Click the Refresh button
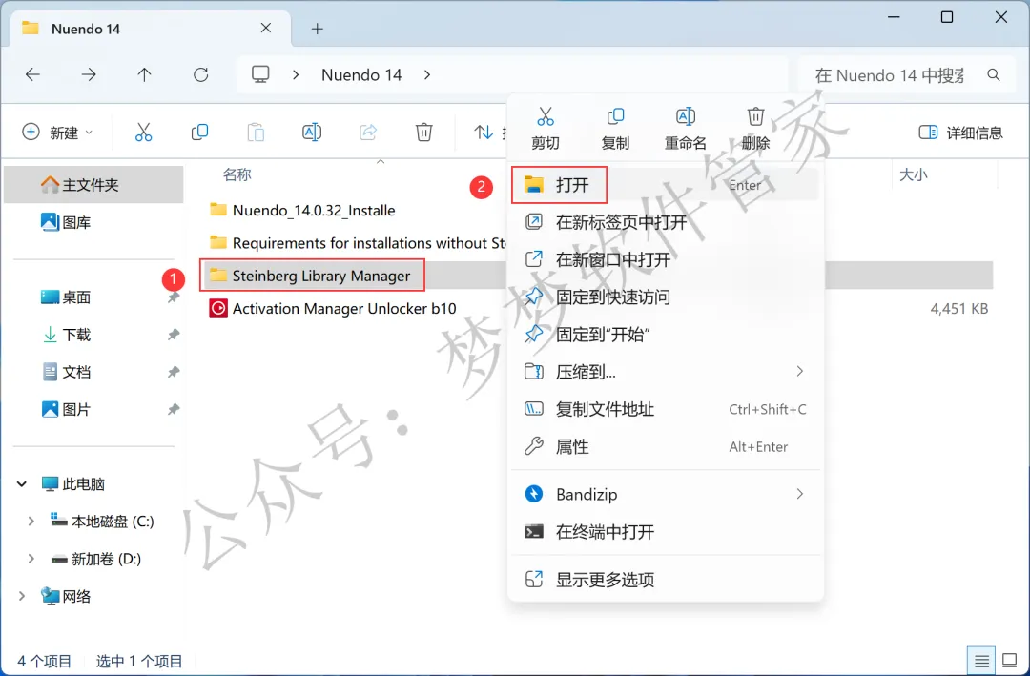This screenshot has height=676, width=1030. coord(201,75)
